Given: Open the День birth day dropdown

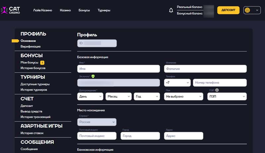Looking at the screenshot, I should point(90,96).
